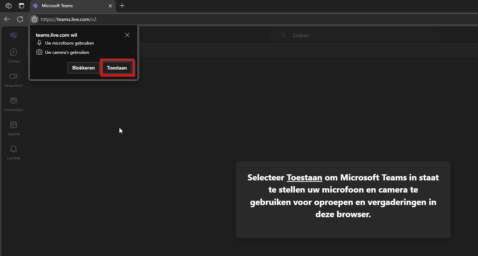Click the address bar URL teams.live.com/v2
Screen dimensions: 478x256
(69, 19)
